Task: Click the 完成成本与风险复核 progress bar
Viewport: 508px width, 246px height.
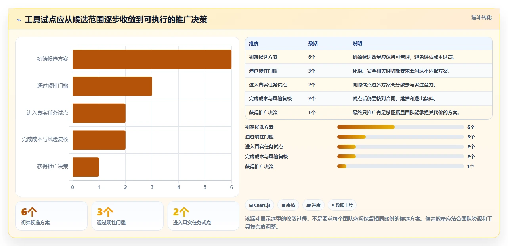Action: point(400,157)
